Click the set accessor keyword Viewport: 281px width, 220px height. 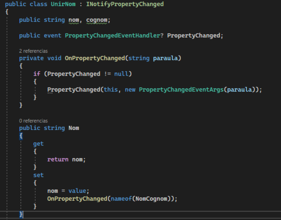(x=39, y=175)
